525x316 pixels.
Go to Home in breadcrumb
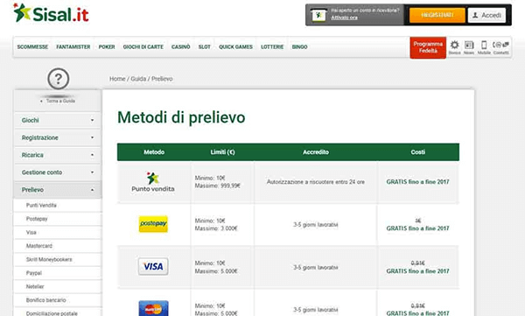pyautogui.click(x=117, y=79)
